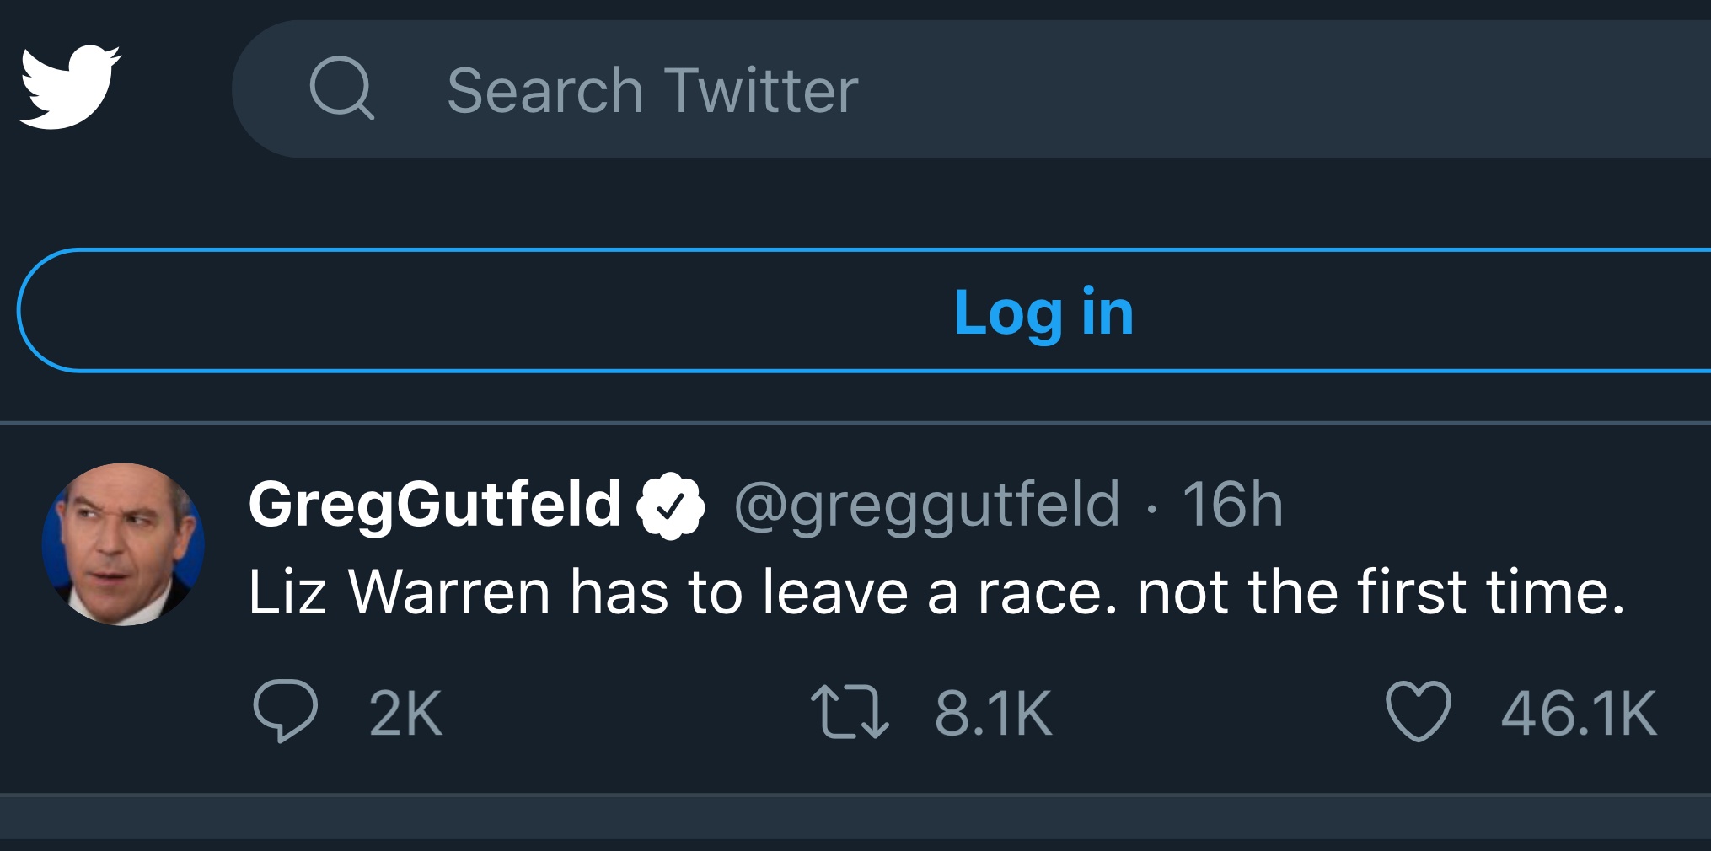The width and height of the screenshot is (1711, 851).
Task: Open the @greggutfeld handle link
Action: (927, 506)
